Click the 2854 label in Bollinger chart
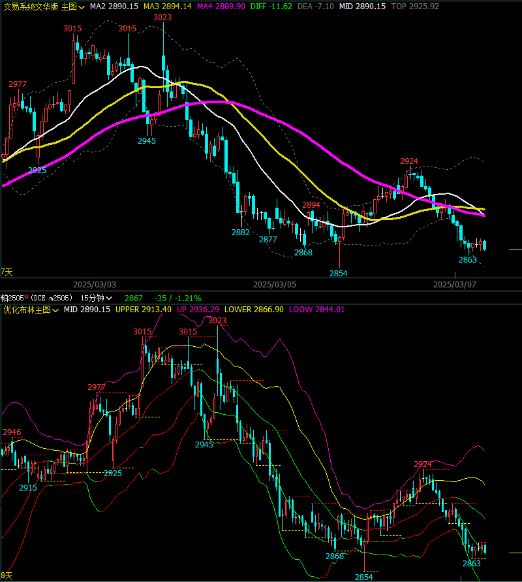The image size is (522, 582). point(363,577)
